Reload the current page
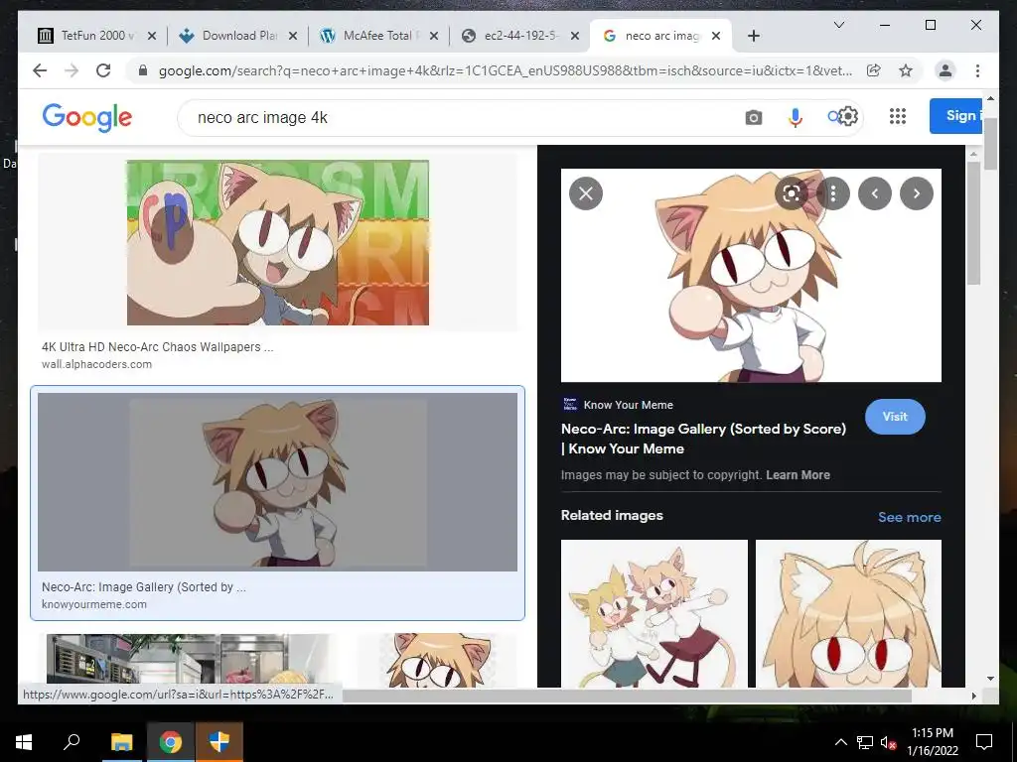The height and width of the screenshot is (762, 1017). coord(103,70)
